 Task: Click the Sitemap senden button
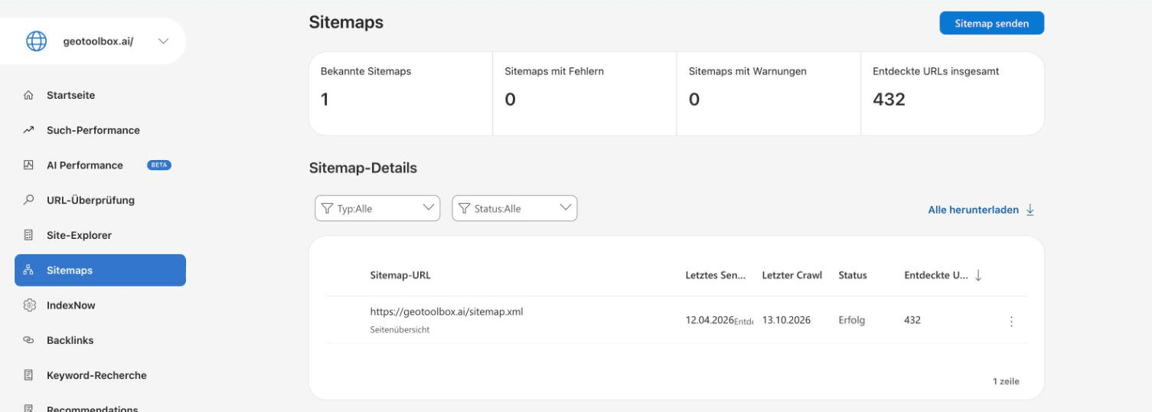[x=991, y=23]
